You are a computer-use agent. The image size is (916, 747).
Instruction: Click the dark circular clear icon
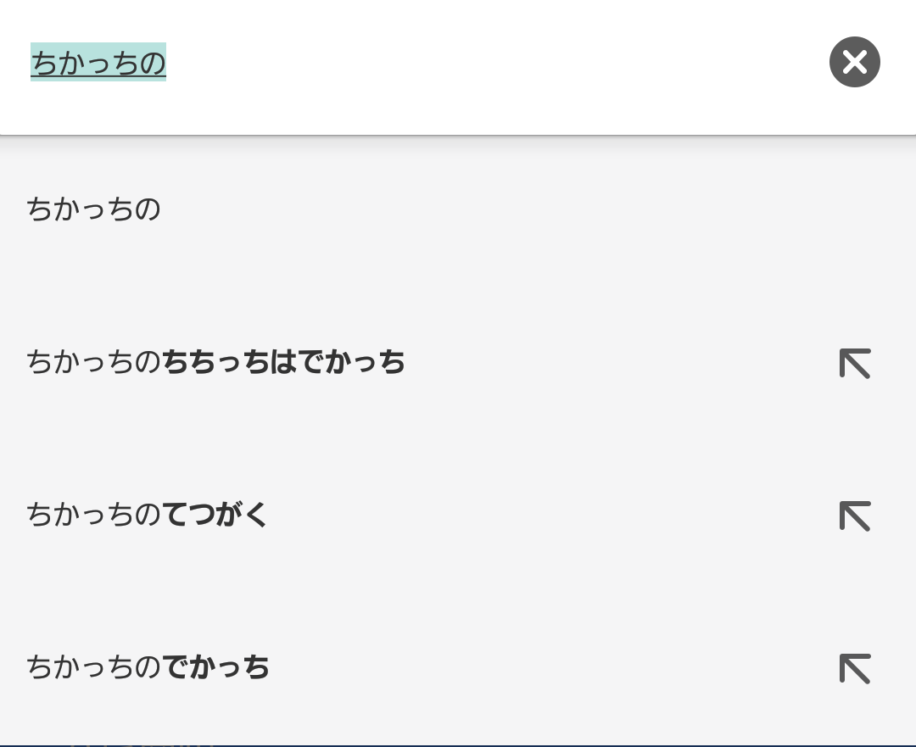coord(855,62)
